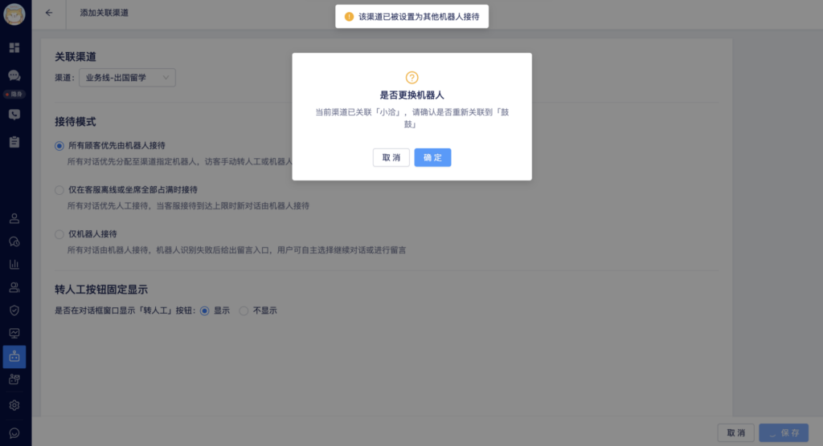Open the history clock icon in sidebar
The width and height of the screenshot is (823, 446).
[14, 241]
